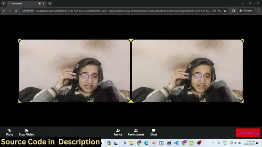Expand the tab search dropdown arrow
This screenshot has height=147, width=262.
tap(3, 3)
